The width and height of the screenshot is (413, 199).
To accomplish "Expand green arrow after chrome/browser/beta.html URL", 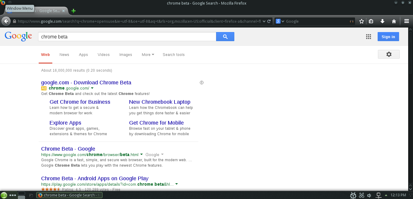I will pyautogui.click(x=141, y=155).
